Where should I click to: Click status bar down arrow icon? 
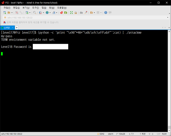pyautogui.click(x=152, y=134)
